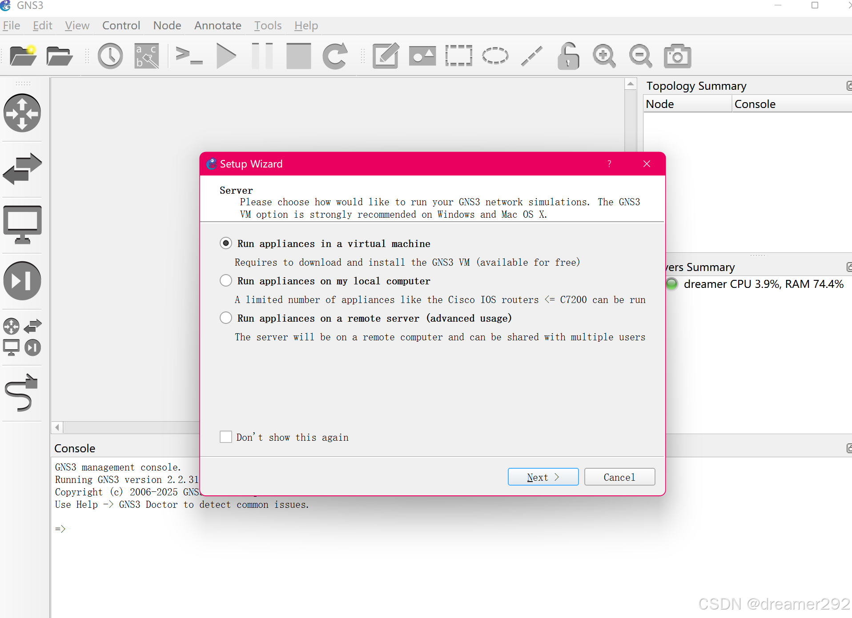The height and width of the screenshot is (618, 852).
Task: Select the Draw rectangle tool
Action: click(458, 56)
